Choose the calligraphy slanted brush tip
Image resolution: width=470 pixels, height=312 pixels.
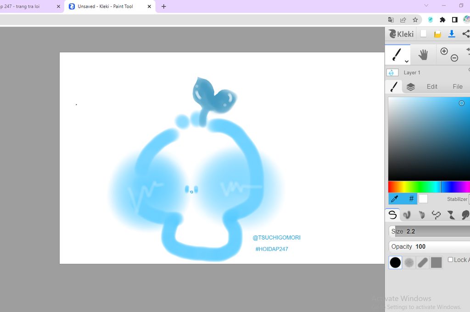click(423, 263)
